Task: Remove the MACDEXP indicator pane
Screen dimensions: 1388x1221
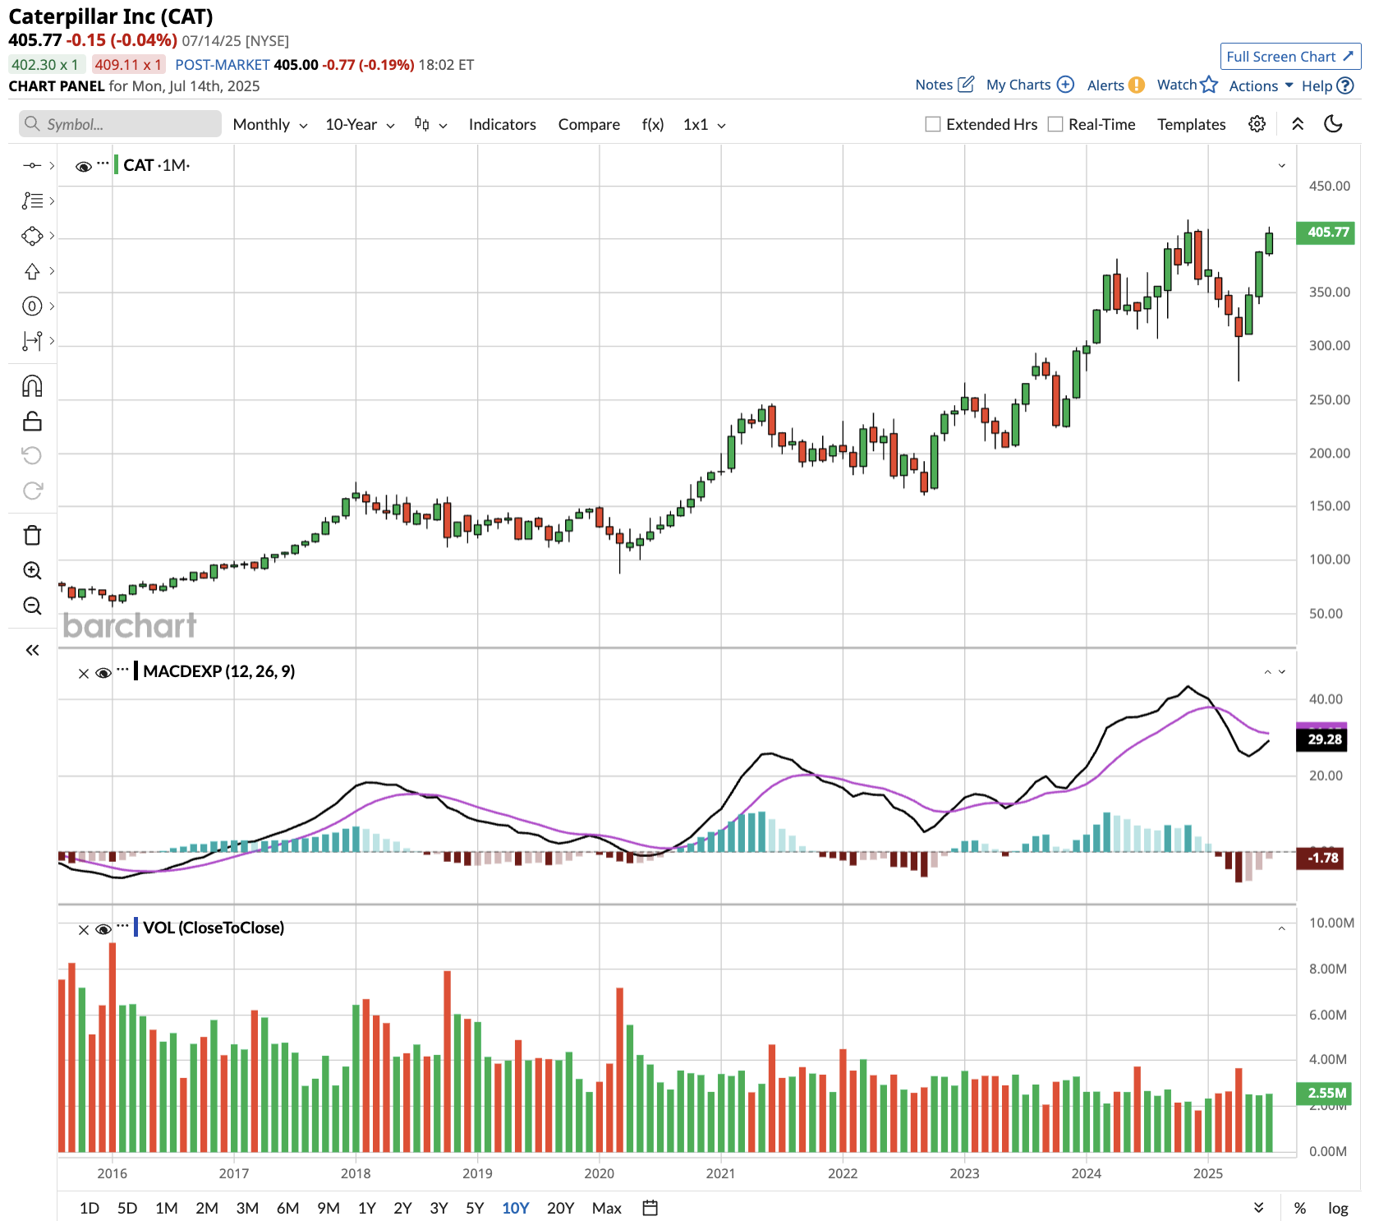Action: tap(84, 674)
